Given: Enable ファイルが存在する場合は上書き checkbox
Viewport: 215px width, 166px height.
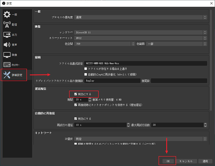Looking at the screenshot, I should (85, 69).
